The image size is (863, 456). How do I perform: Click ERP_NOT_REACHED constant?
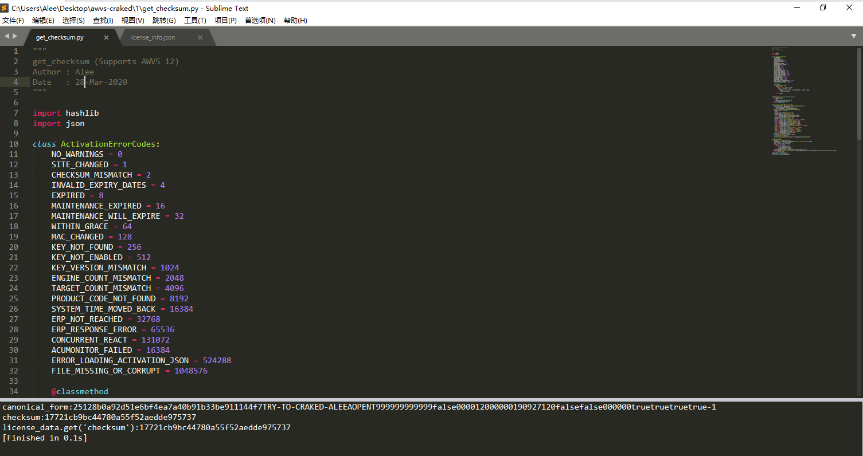click(x=87, y=319)
